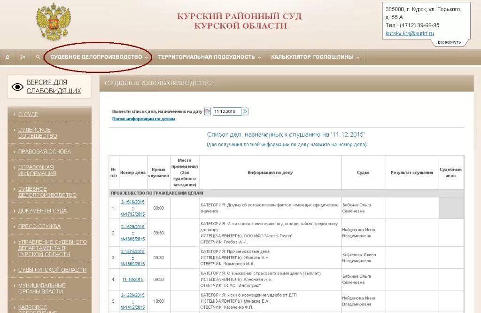
Task: Open the calendar date picker icon
Action: point(207,111)
